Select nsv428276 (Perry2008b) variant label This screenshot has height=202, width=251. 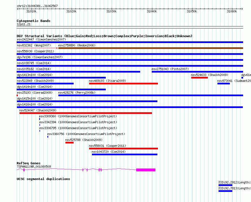point(77,93)
